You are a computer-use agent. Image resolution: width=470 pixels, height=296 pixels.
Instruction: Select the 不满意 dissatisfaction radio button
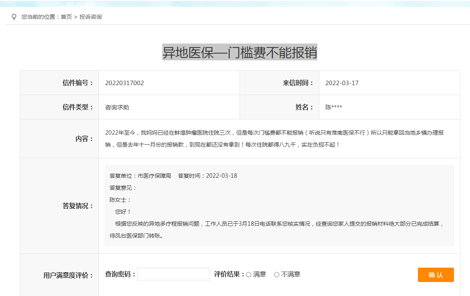(x=277, y=274)
